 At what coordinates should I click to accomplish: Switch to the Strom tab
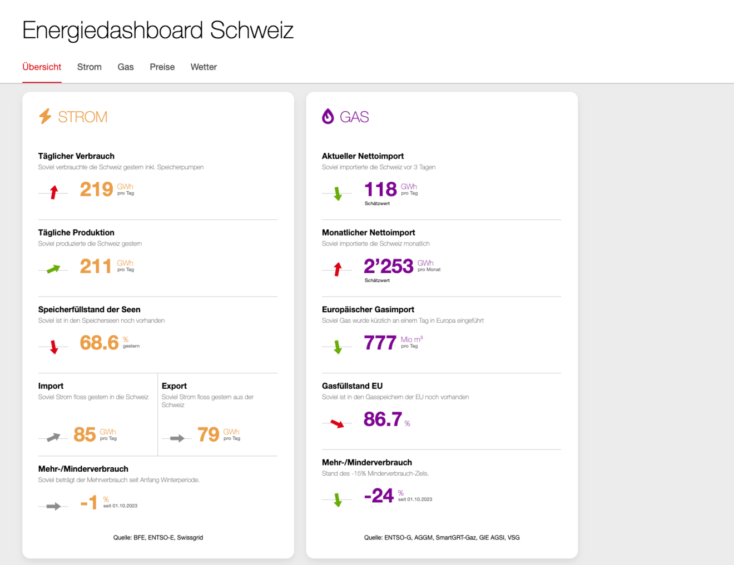click(89, 67)
